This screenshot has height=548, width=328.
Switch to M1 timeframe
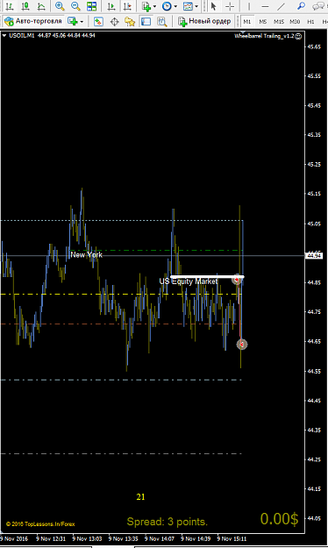click(246, 22)
